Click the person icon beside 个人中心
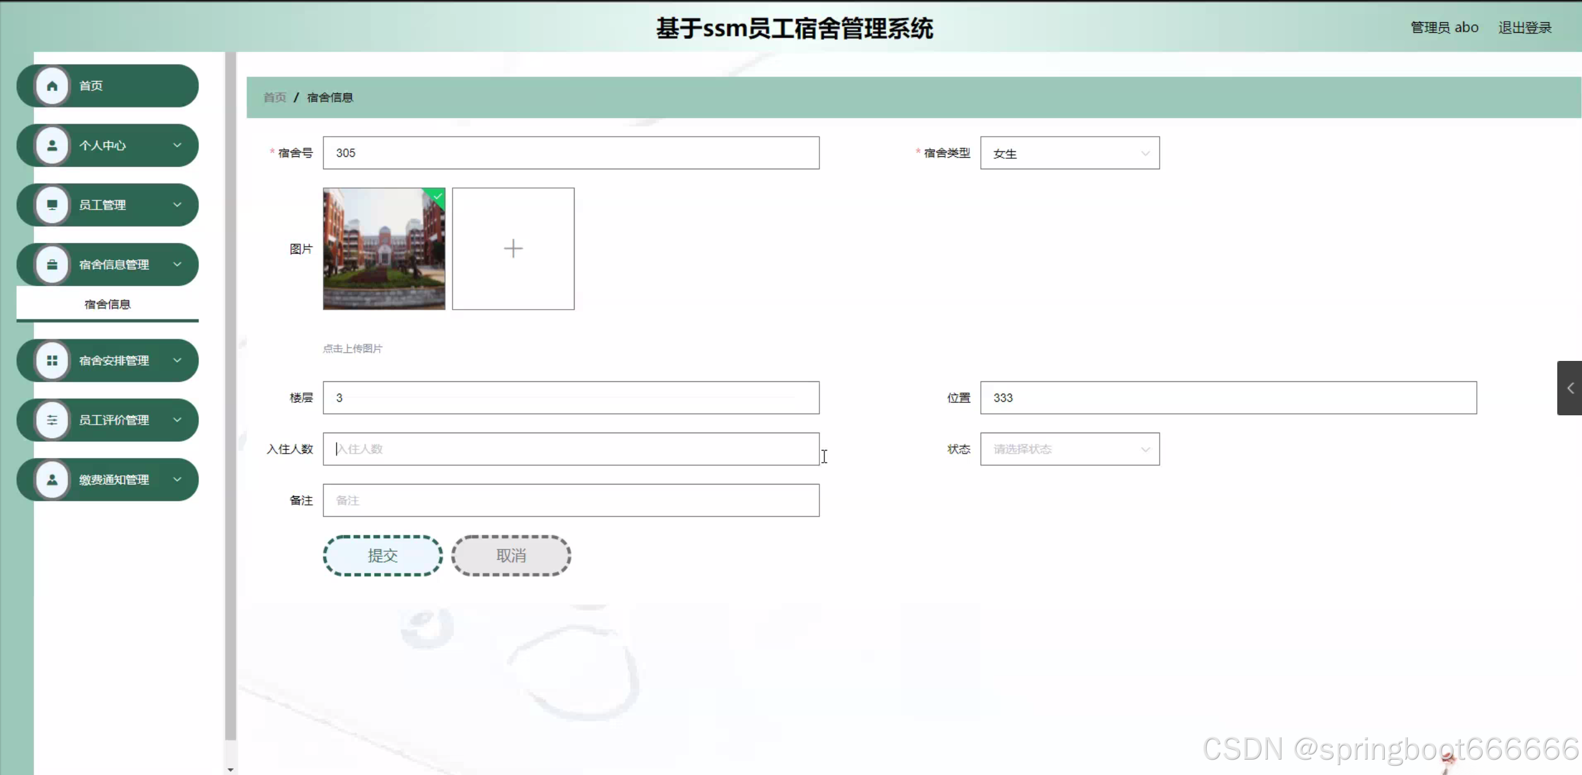 point(52,145)
